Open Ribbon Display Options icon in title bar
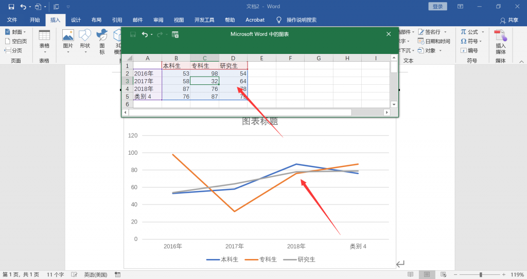Screen dimensions: 527x279 tap(461, 6)
